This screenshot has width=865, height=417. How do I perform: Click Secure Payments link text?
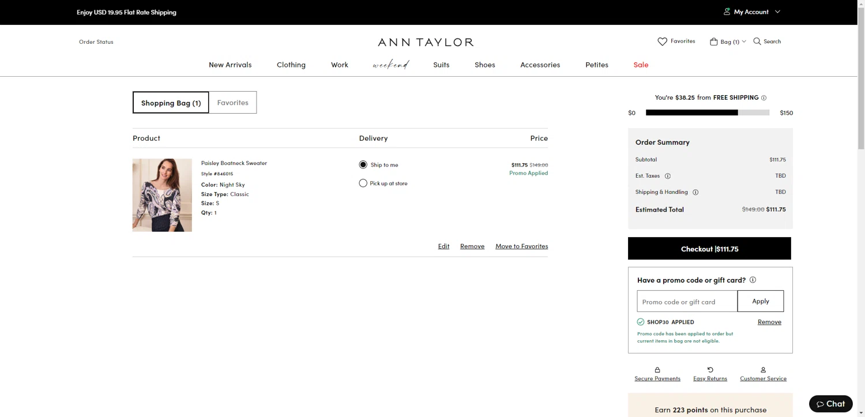pyautogui.click(x=657, y=378)
